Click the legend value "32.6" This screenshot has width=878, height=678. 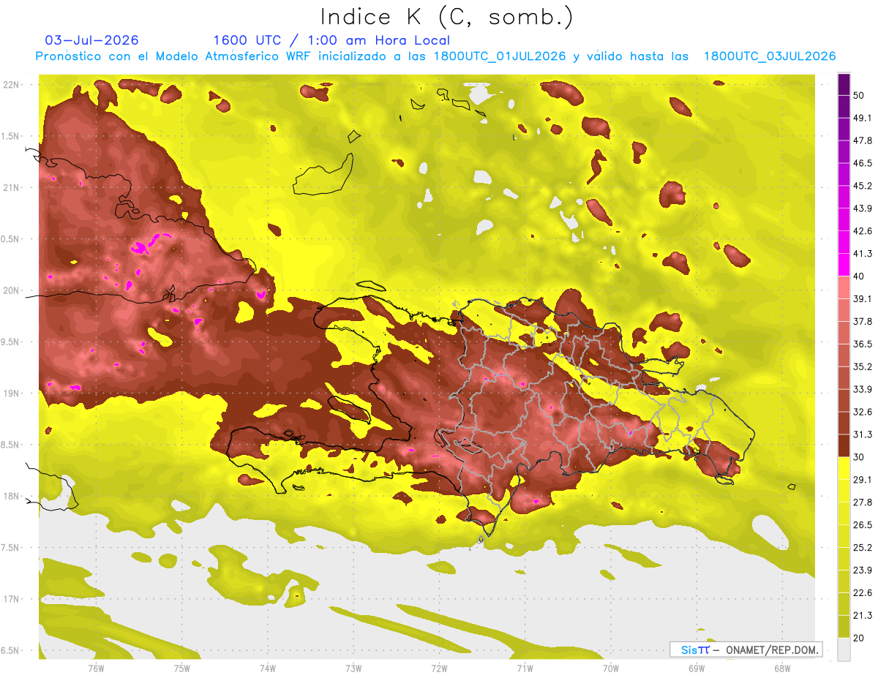coord(863,412)
